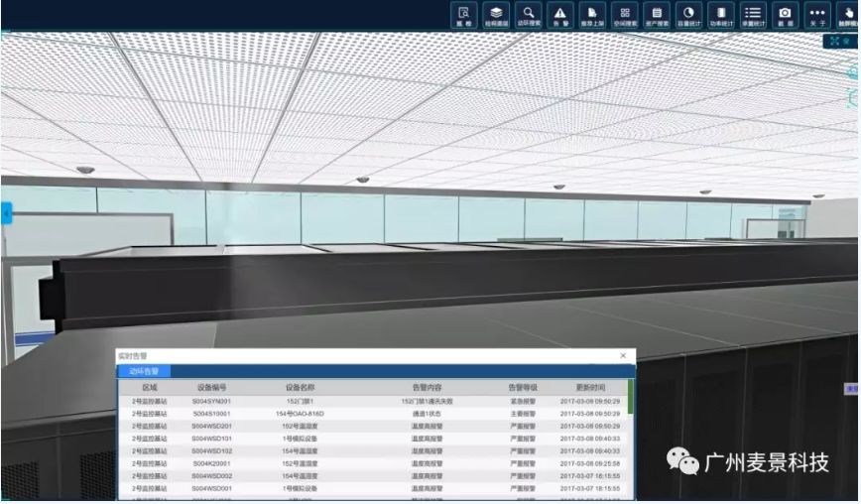Close the 实时告警 alarm window
This screenshot has width=861, height=504.
click(623, 355)
